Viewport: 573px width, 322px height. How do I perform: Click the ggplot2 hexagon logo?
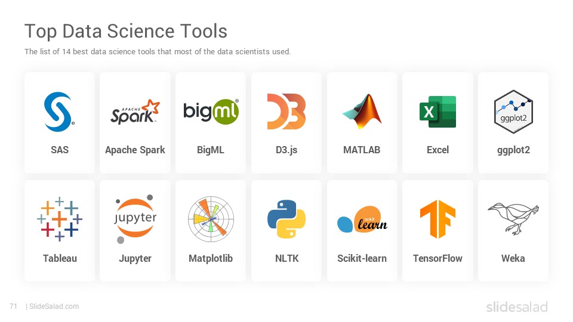(x=513, y=112)
